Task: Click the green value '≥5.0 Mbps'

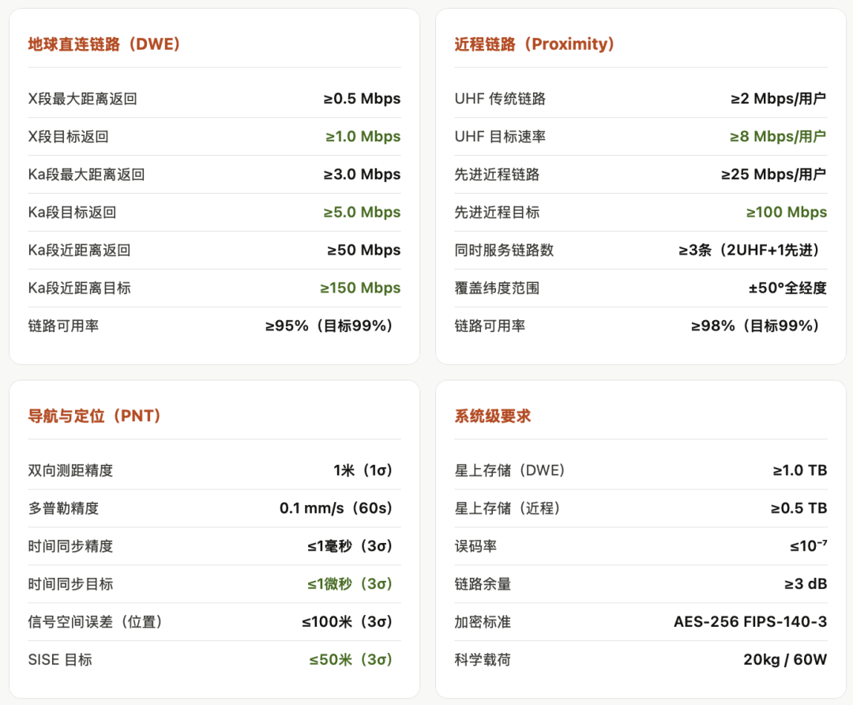Action: click(362, 213)
